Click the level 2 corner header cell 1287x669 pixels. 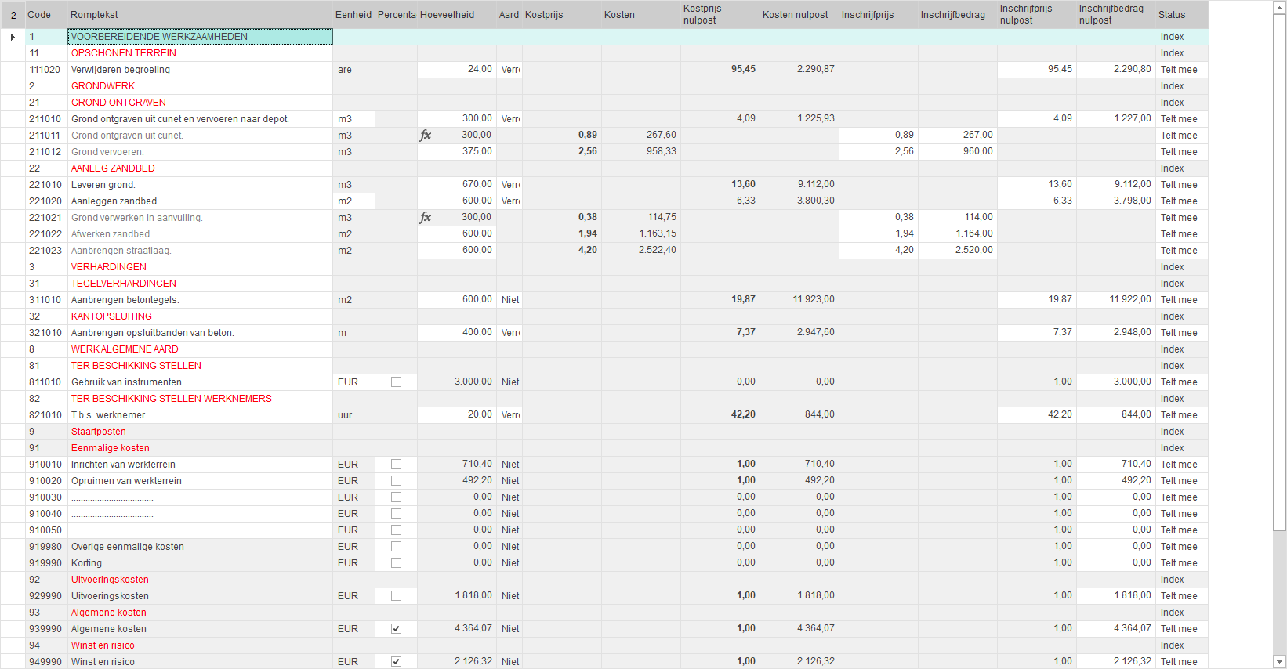click(x=13, y=15)
